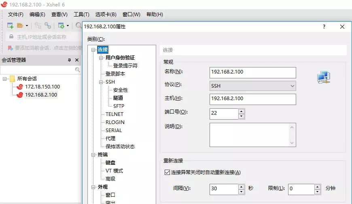This screenshot has width=352, height=204.
Task: Click the New Session toolbar icon
Action: (x=11, y=25)
